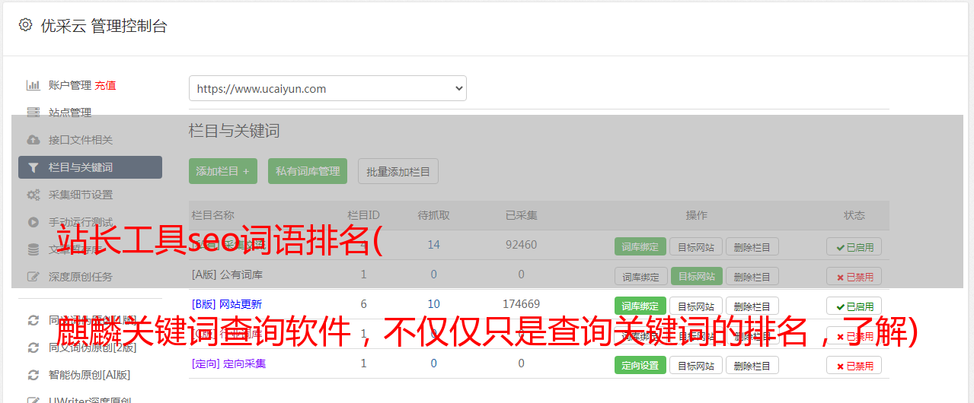974x403 pixels.
Task: Delete the [B版] 网站更新 column
Action: tap(752, 306)
